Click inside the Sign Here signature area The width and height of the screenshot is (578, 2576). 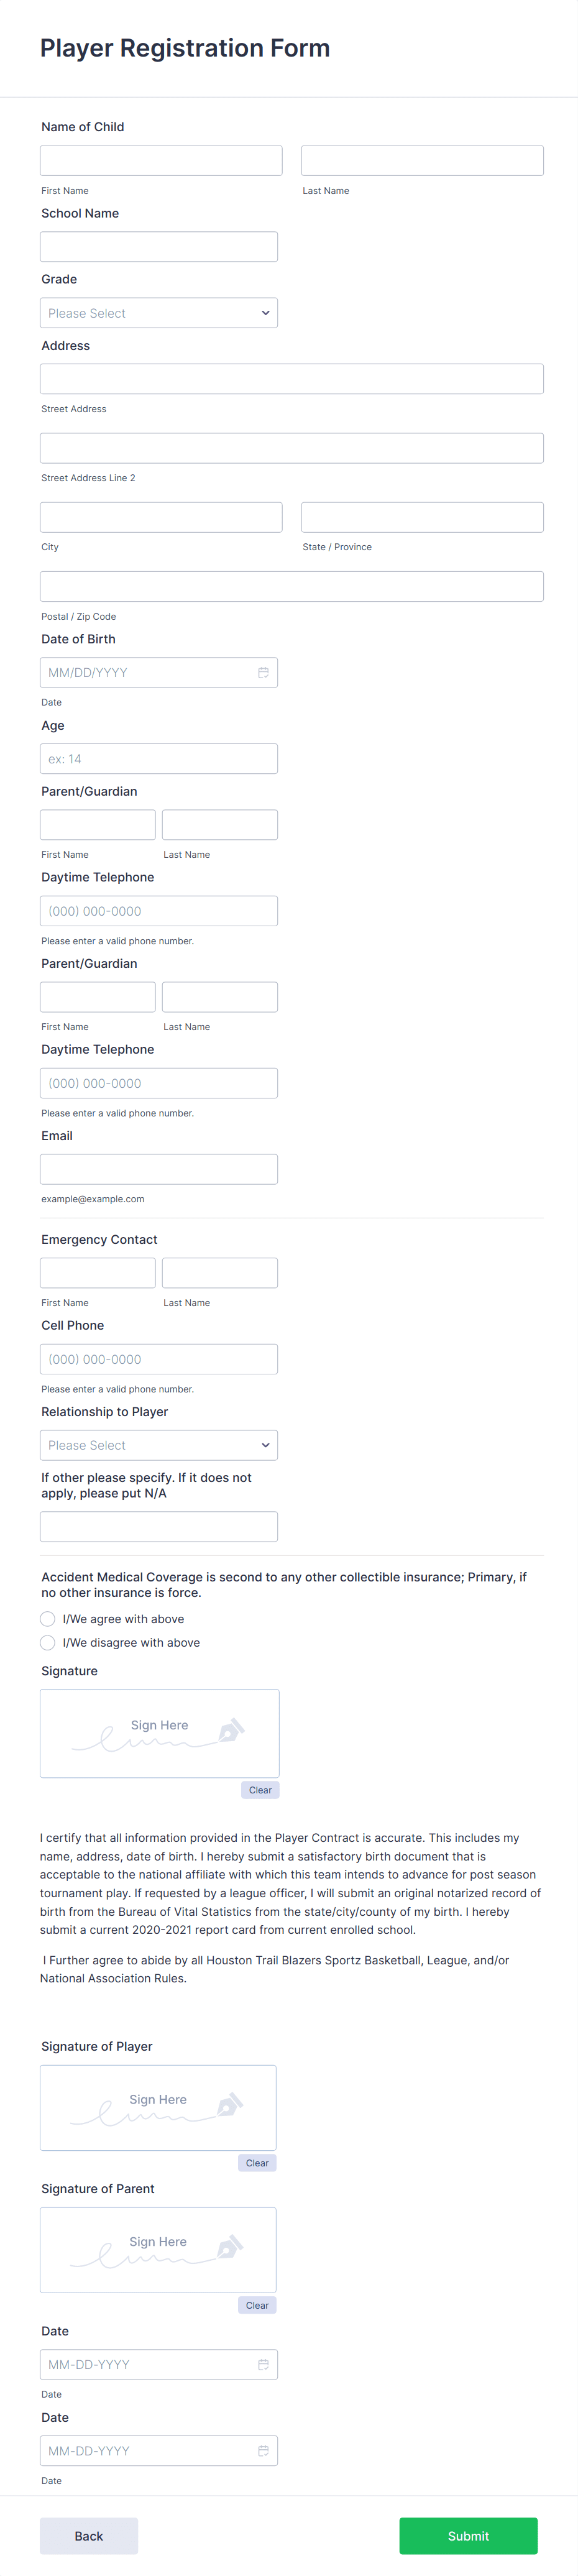click(x=158, y=1733)
